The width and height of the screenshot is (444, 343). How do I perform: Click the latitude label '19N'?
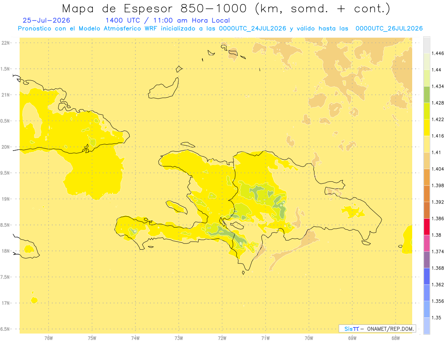click(5, 199)
